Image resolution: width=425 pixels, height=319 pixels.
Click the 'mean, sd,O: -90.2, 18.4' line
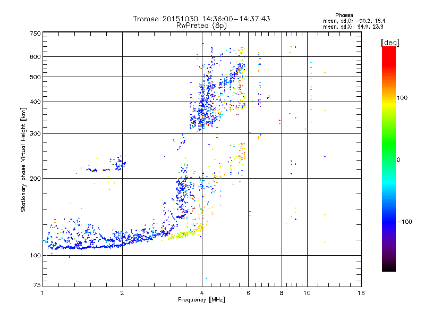coord(354,21)
